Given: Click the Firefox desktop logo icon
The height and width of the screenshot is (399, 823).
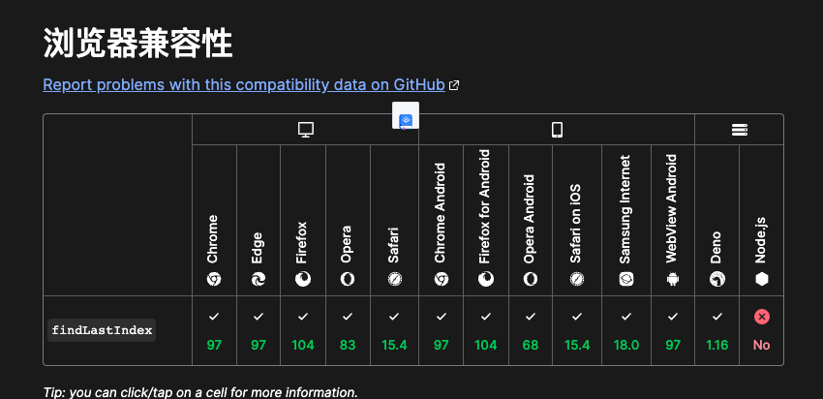Looking at the screenshot, I should click(303, 279).
